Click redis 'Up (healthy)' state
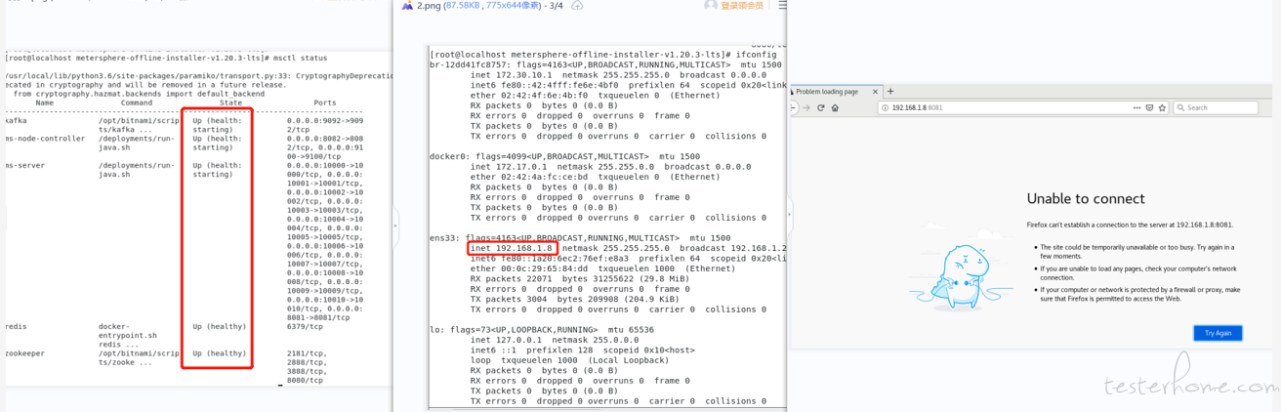This screenshot has width=1281, height=412. tap(220, 327)
